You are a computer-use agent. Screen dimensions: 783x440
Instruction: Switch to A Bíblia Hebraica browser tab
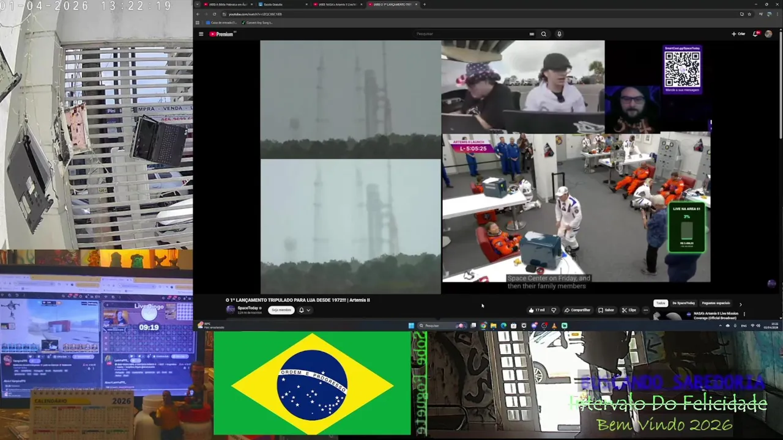pyautogui.click(x=227, y=4)
